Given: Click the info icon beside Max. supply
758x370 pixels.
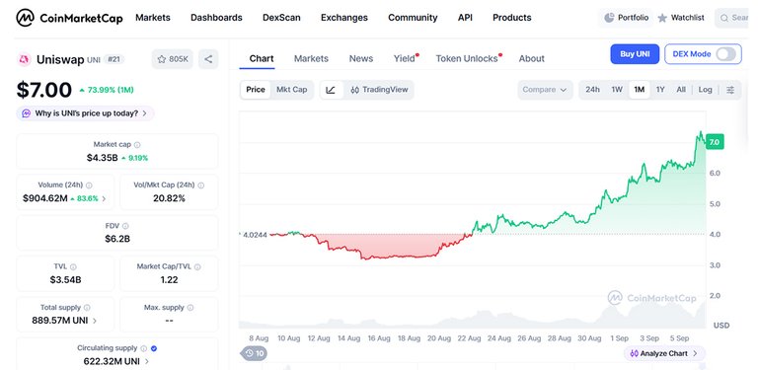Looking at the screenshot, I should pos(190,307).
